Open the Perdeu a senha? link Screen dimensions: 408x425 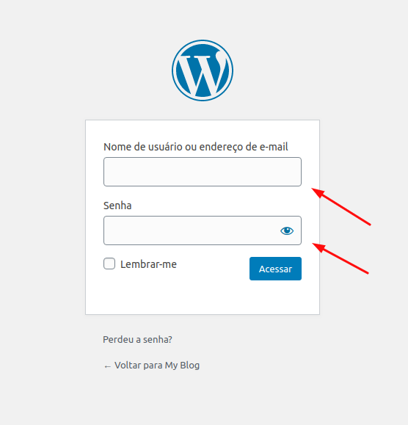137,339
